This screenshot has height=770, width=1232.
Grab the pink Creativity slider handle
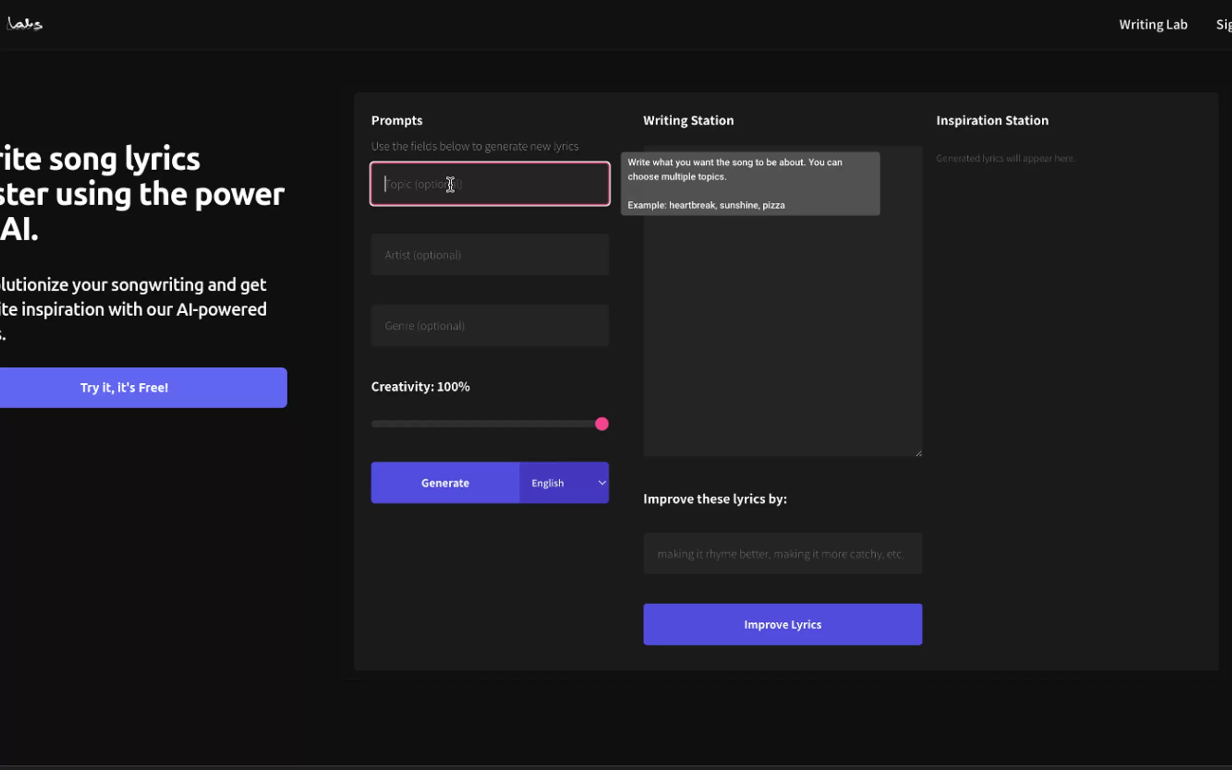coord(601,424)
